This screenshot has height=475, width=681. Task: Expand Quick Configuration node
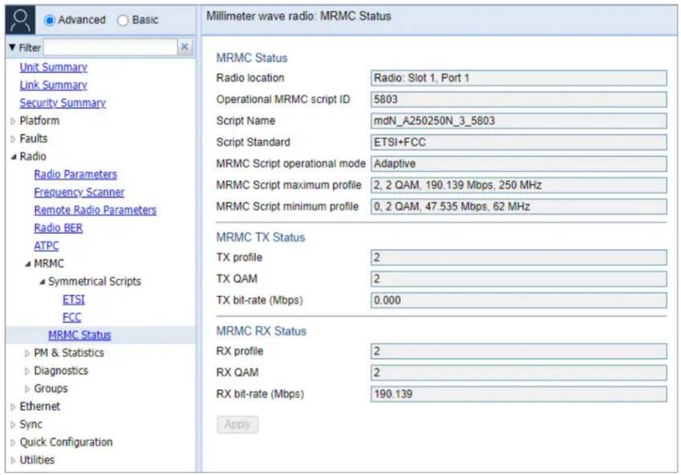tap(13, 443)
